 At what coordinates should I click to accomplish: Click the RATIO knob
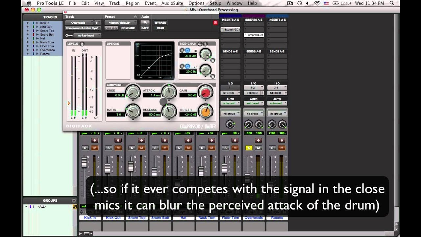[x=133, y=111]
